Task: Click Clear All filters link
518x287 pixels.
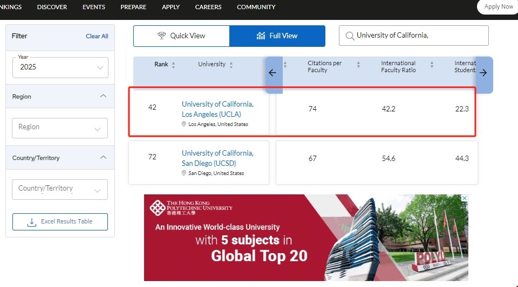Action: click(x=97, y=36)
